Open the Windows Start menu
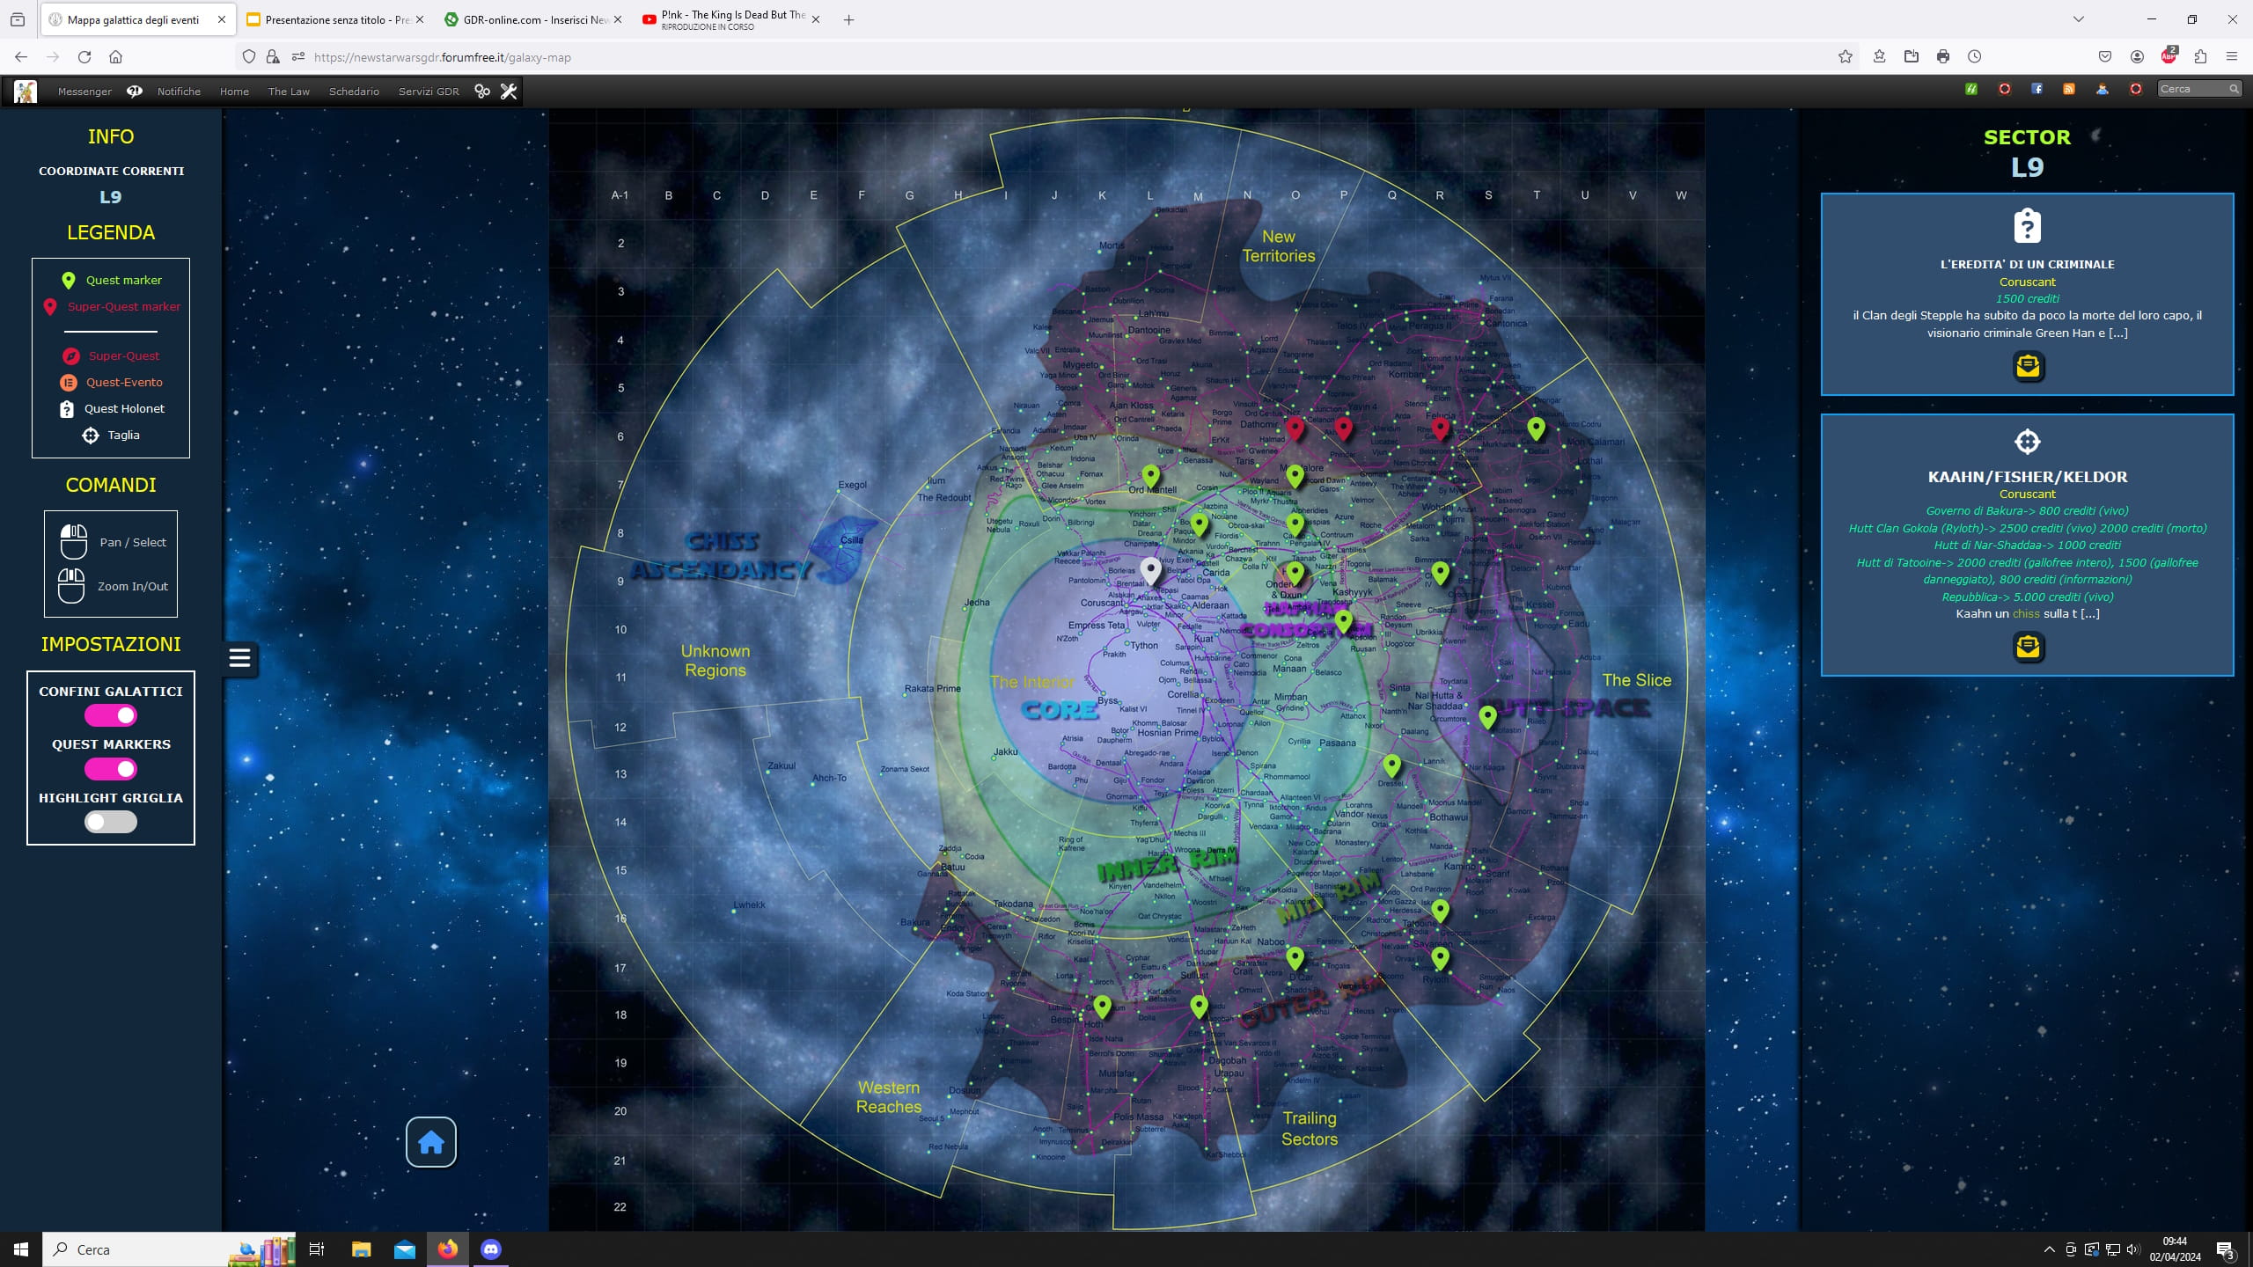2253x1267 pixels. coord(21,1249)
